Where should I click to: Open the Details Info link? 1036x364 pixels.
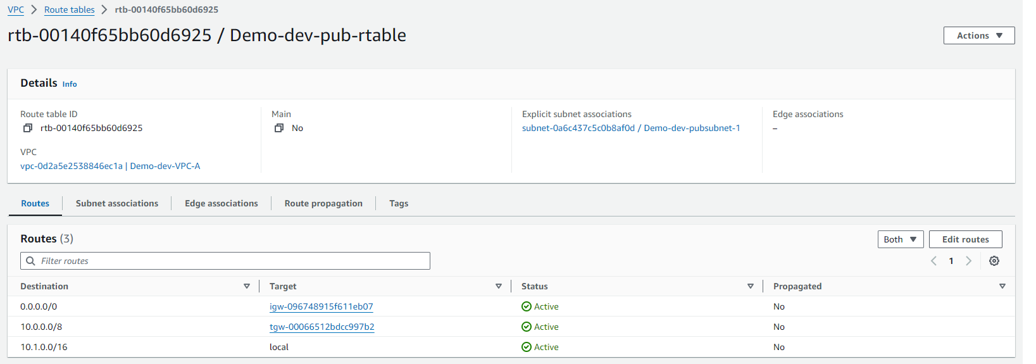[70, 84]
